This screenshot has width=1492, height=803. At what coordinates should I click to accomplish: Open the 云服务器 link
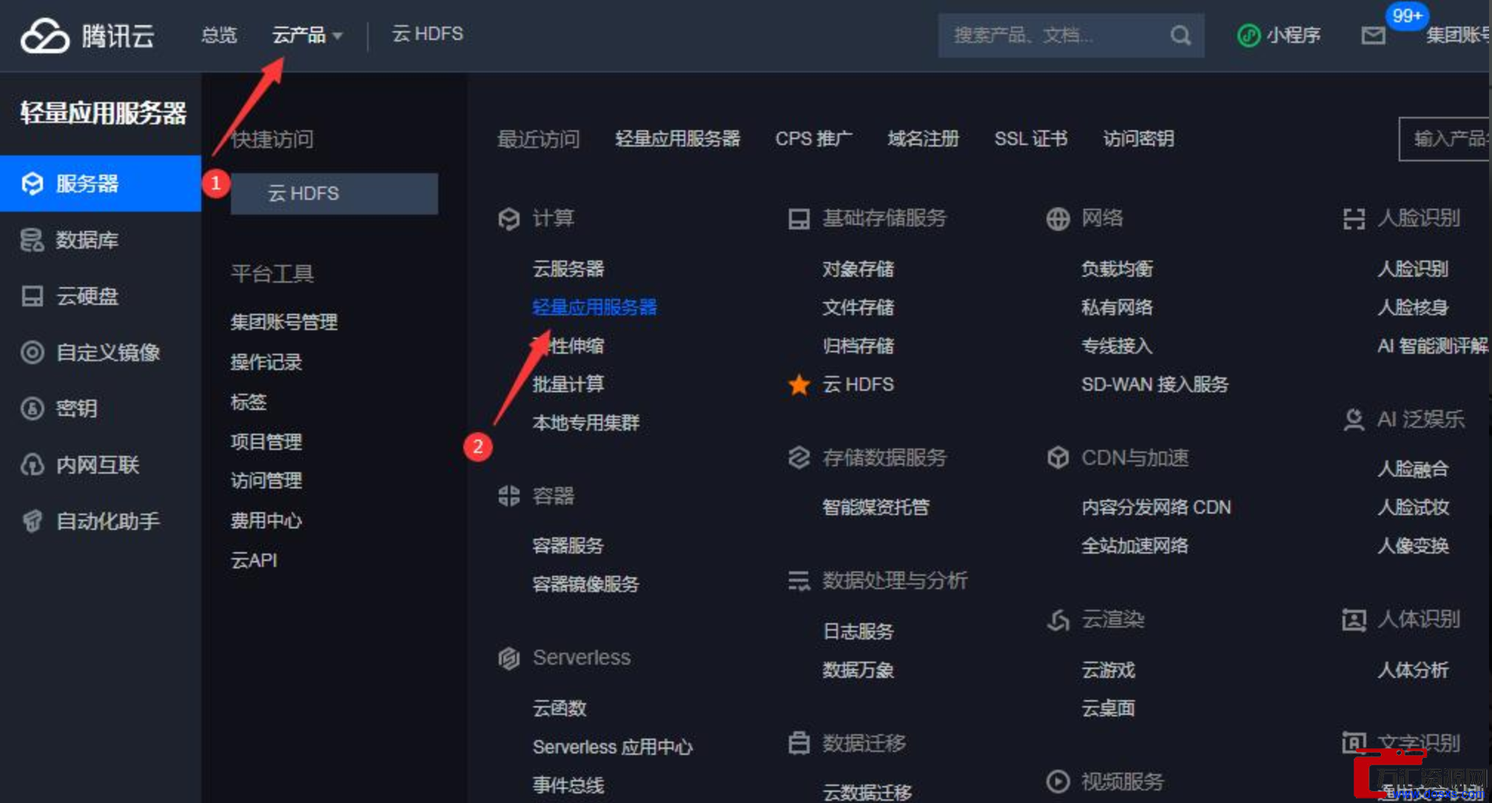click(568, 269)
